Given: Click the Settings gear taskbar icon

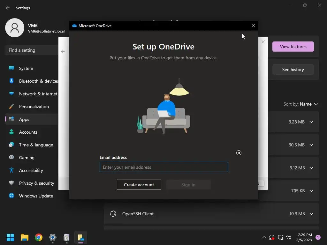Looking at the screenshot, I should (53, 237).
